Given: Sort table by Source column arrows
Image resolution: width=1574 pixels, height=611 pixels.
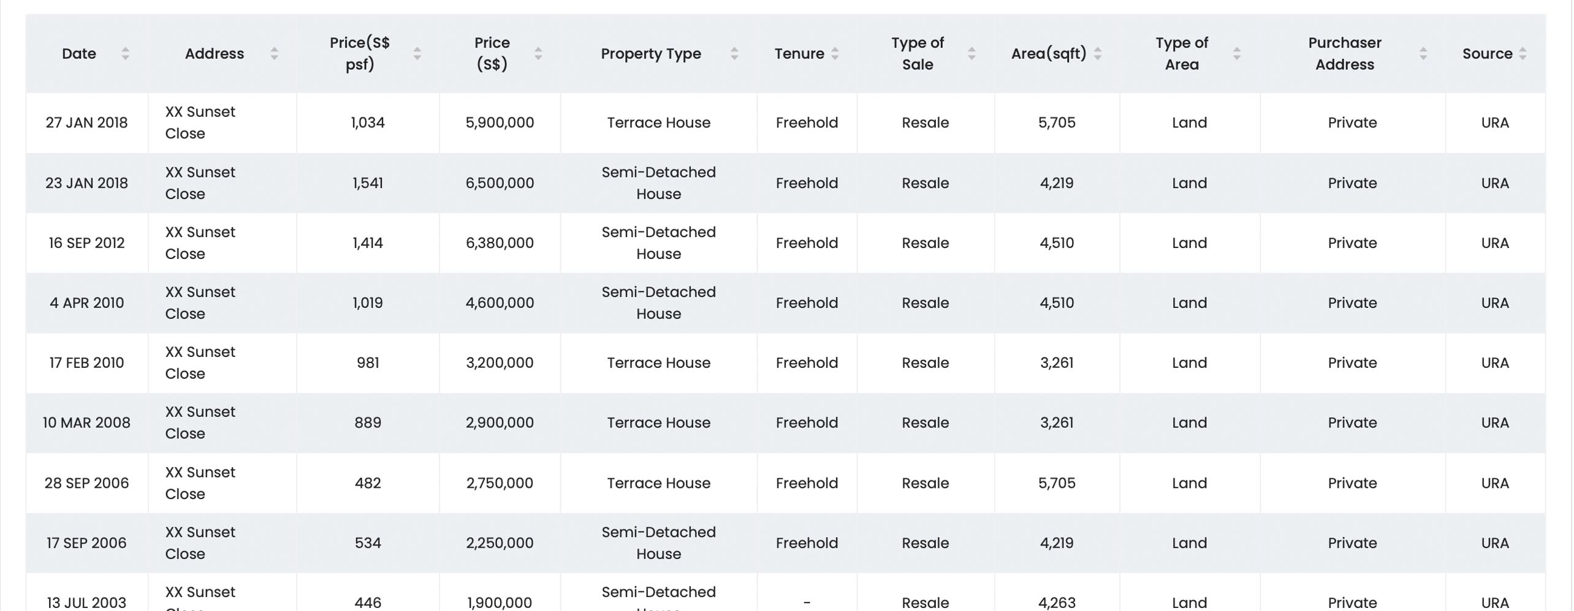Looking at the screenshot, I should coord(1523,54).
